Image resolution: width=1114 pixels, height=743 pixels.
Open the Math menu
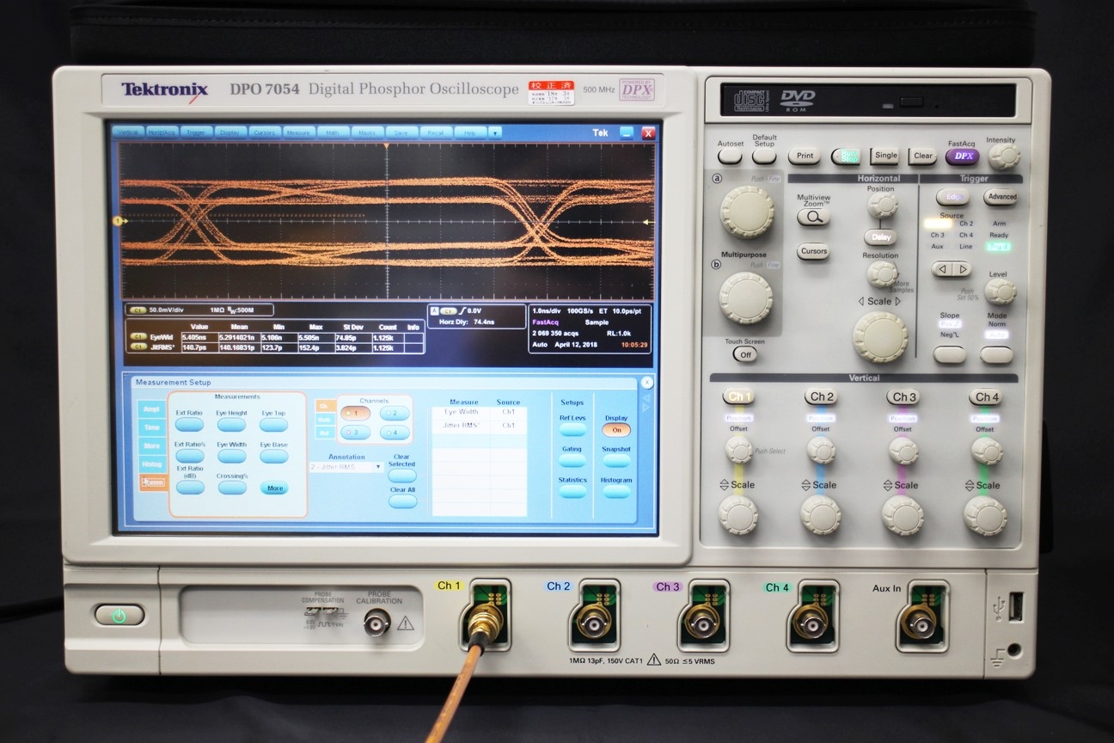(332, 132)
